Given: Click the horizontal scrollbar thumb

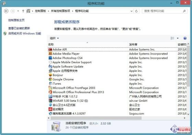Looking at the screenshot, I should click(96, 118).
